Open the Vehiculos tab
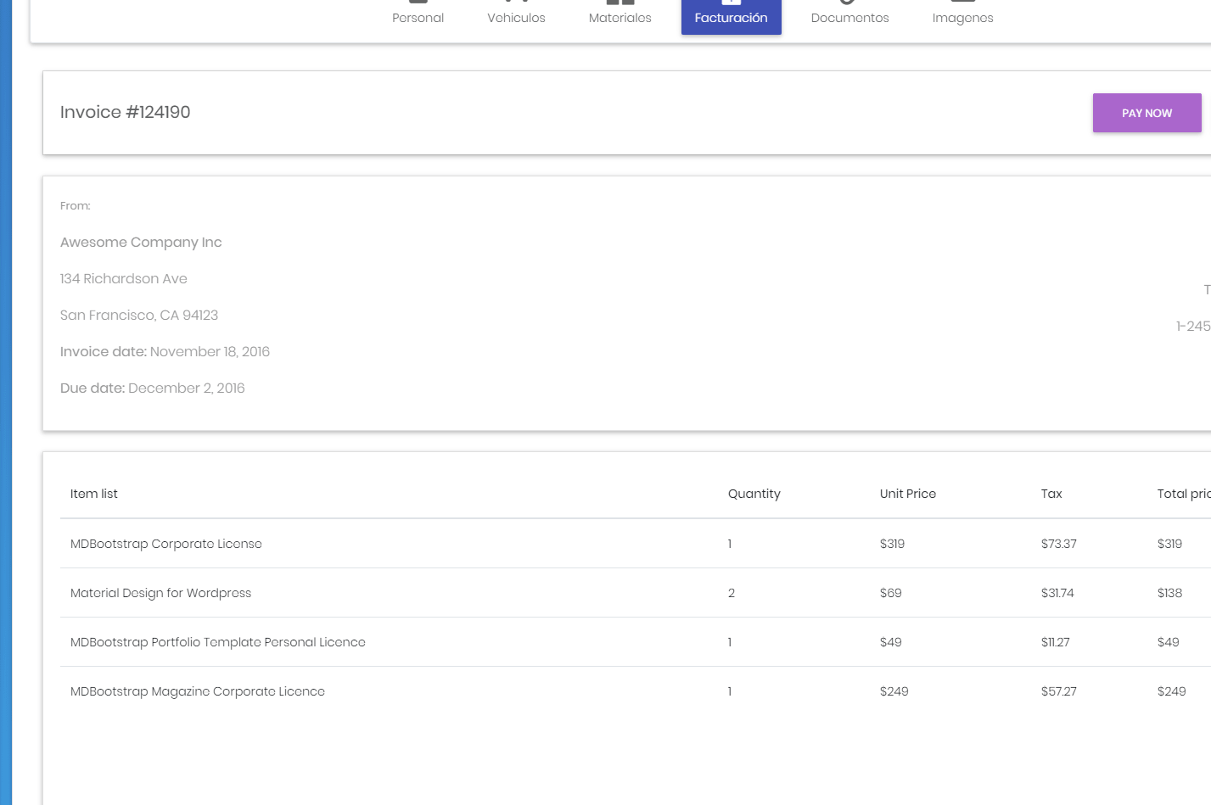Screen dimensions: 1211x805 [x=516, y=17]
